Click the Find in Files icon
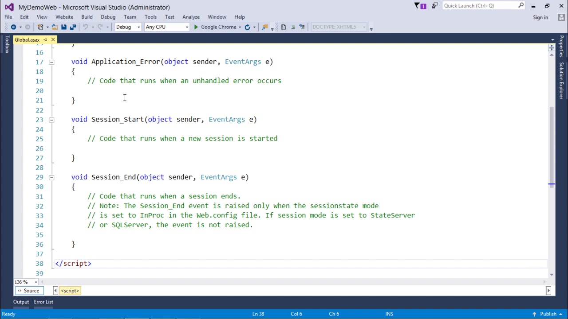 tap(265, 27)
